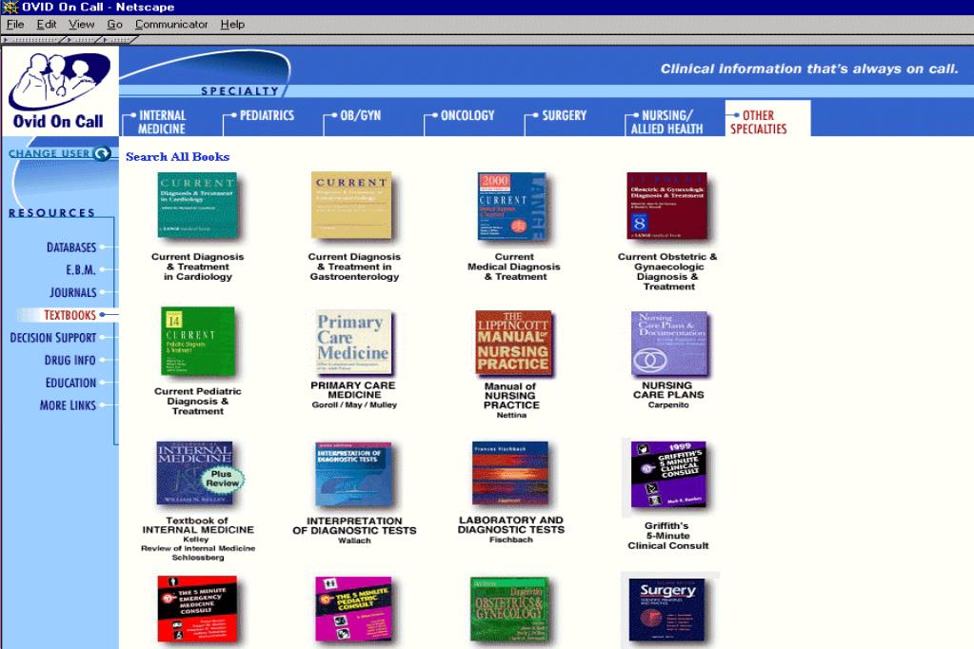This screenshot has width=974, height=649.
Task: Open the File menu
Action: [15, 24]
